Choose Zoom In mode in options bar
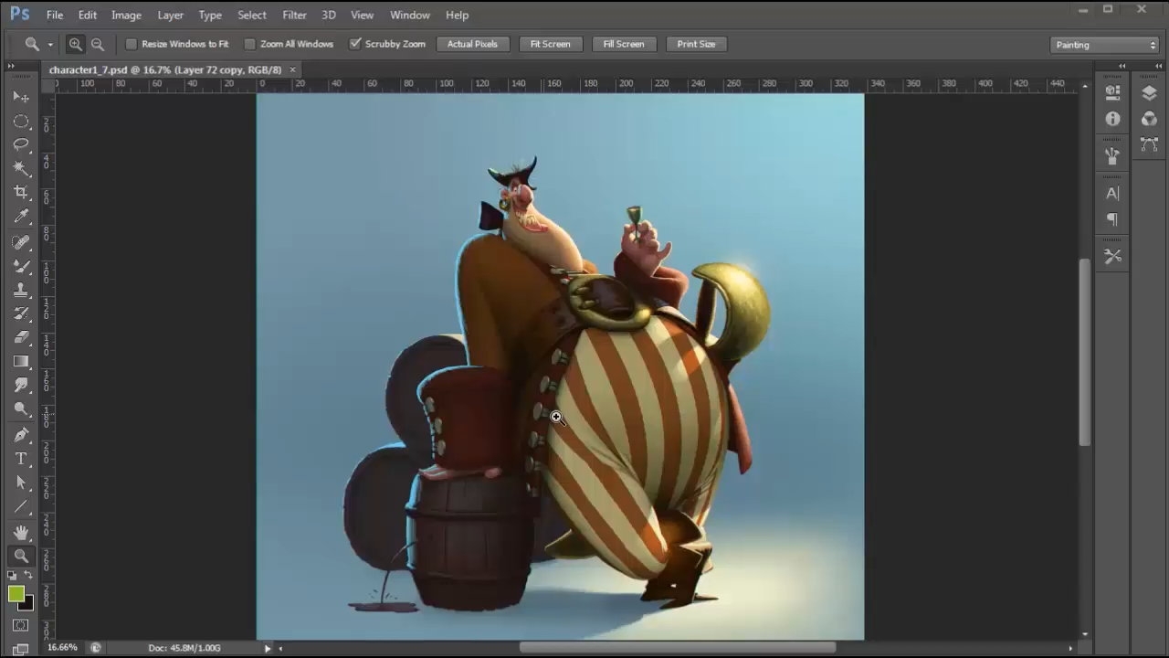The height and width of the screenshot is (658, 1169). pos(75,44)
